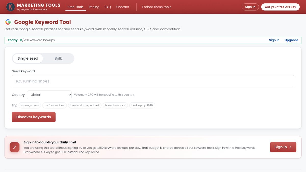Open the Free Tools menu
The image size is (306, 172).
pyautogui.click(x=75, y=7)
